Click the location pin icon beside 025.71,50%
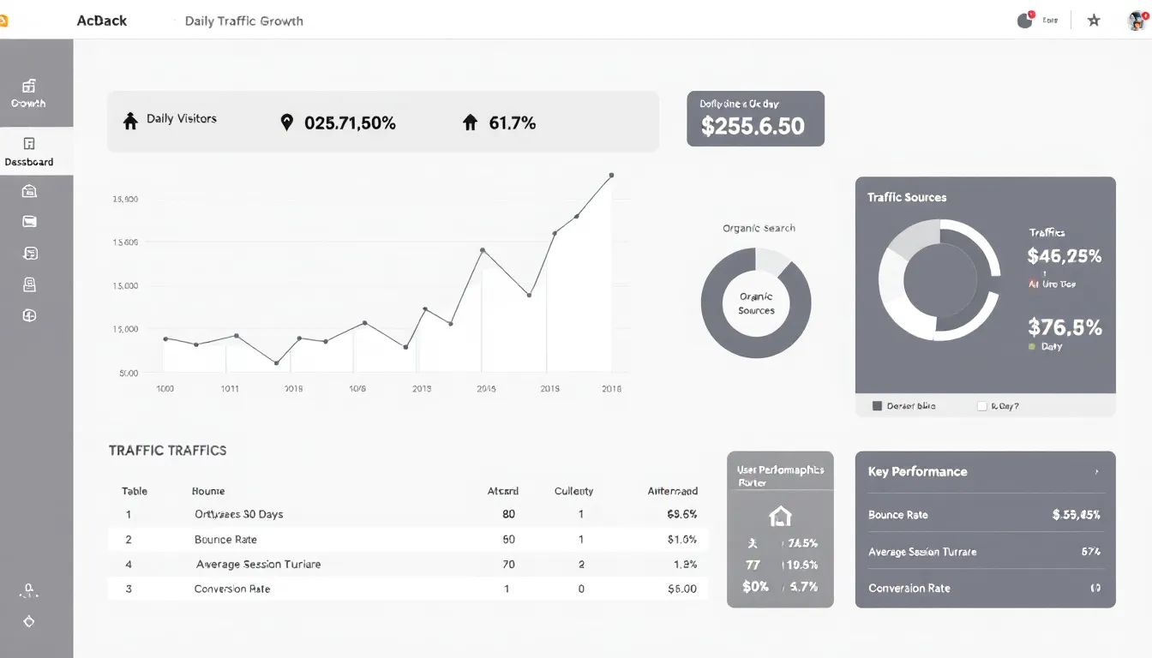 pos(287,123)
